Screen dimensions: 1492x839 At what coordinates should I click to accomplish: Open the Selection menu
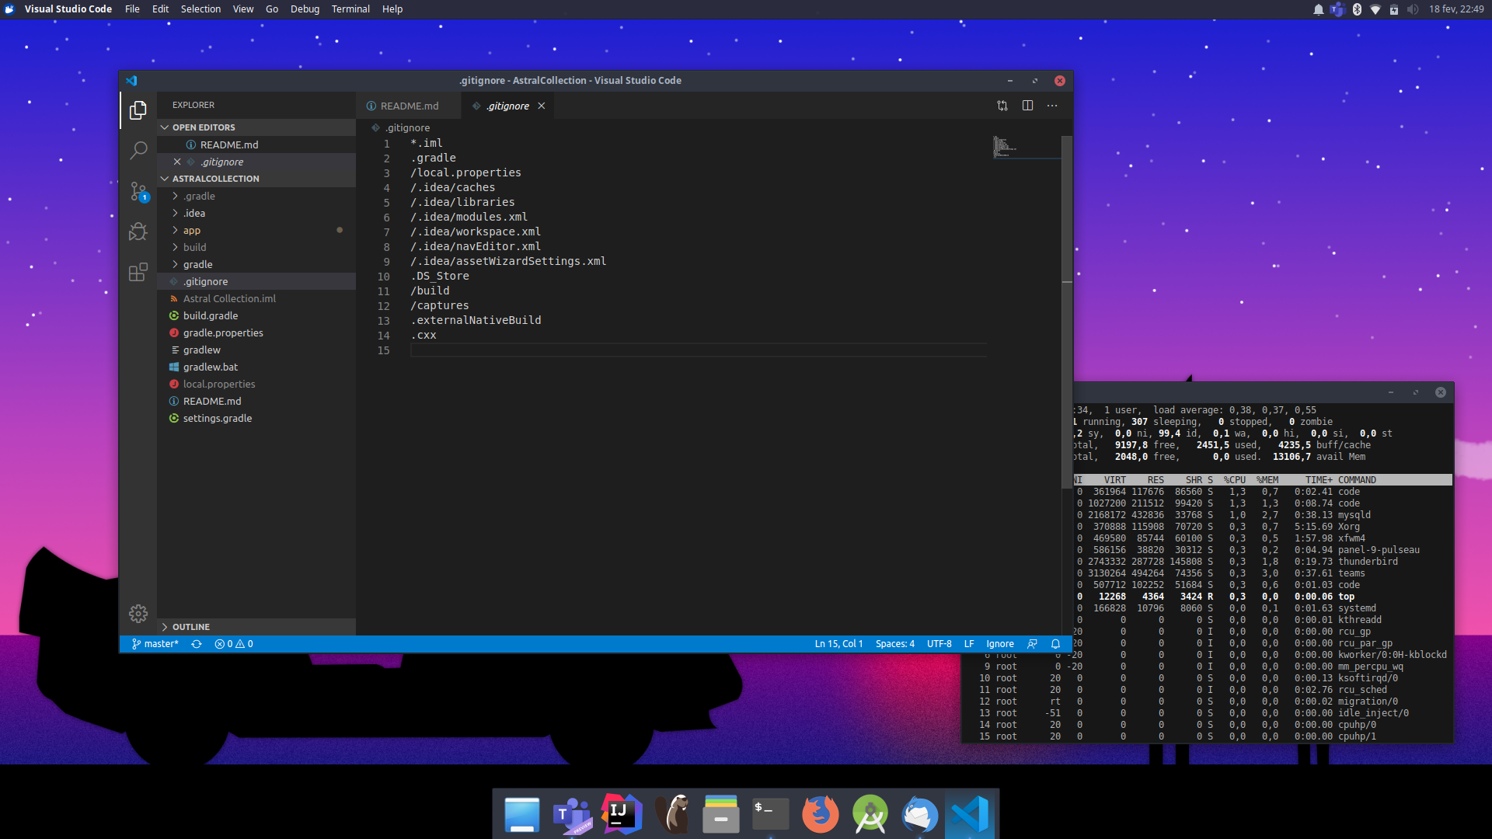200,9
